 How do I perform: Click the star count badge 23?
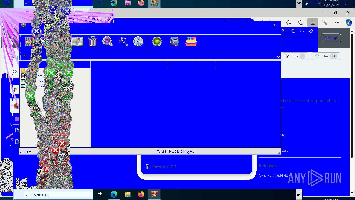pos(333,56)
